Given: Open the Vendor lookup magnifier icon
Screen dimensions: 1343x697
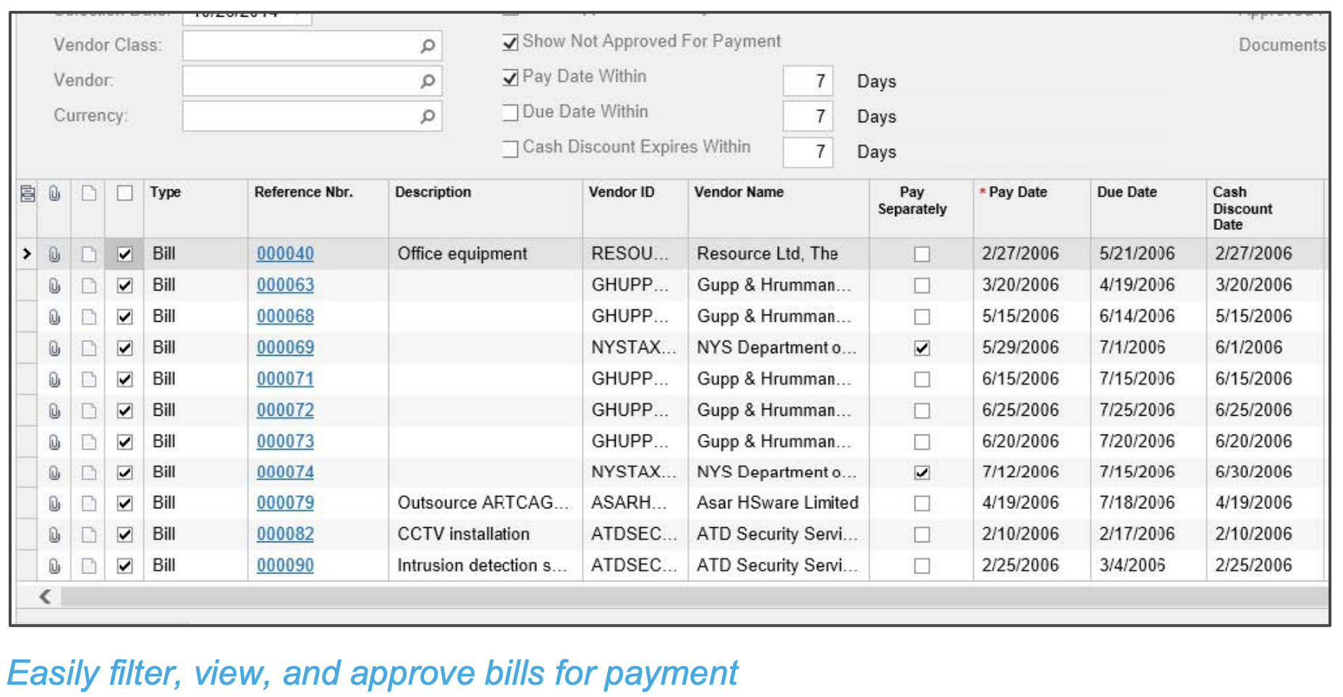Looking at the screenshot, I should [x=428, y=80].
